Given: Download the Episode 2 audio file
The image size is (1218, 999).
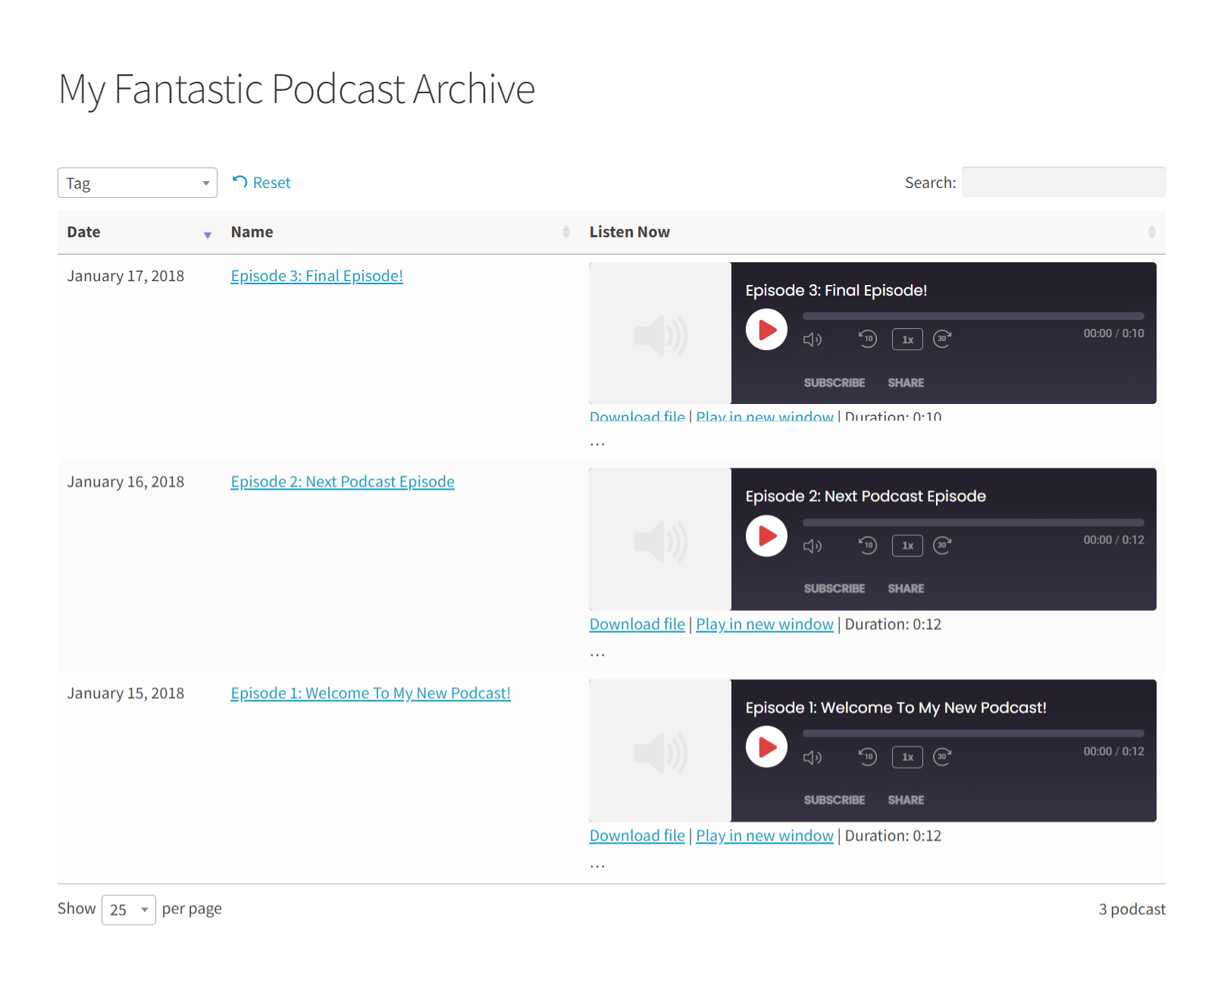Looking at the screenshot, I should 637,624.
